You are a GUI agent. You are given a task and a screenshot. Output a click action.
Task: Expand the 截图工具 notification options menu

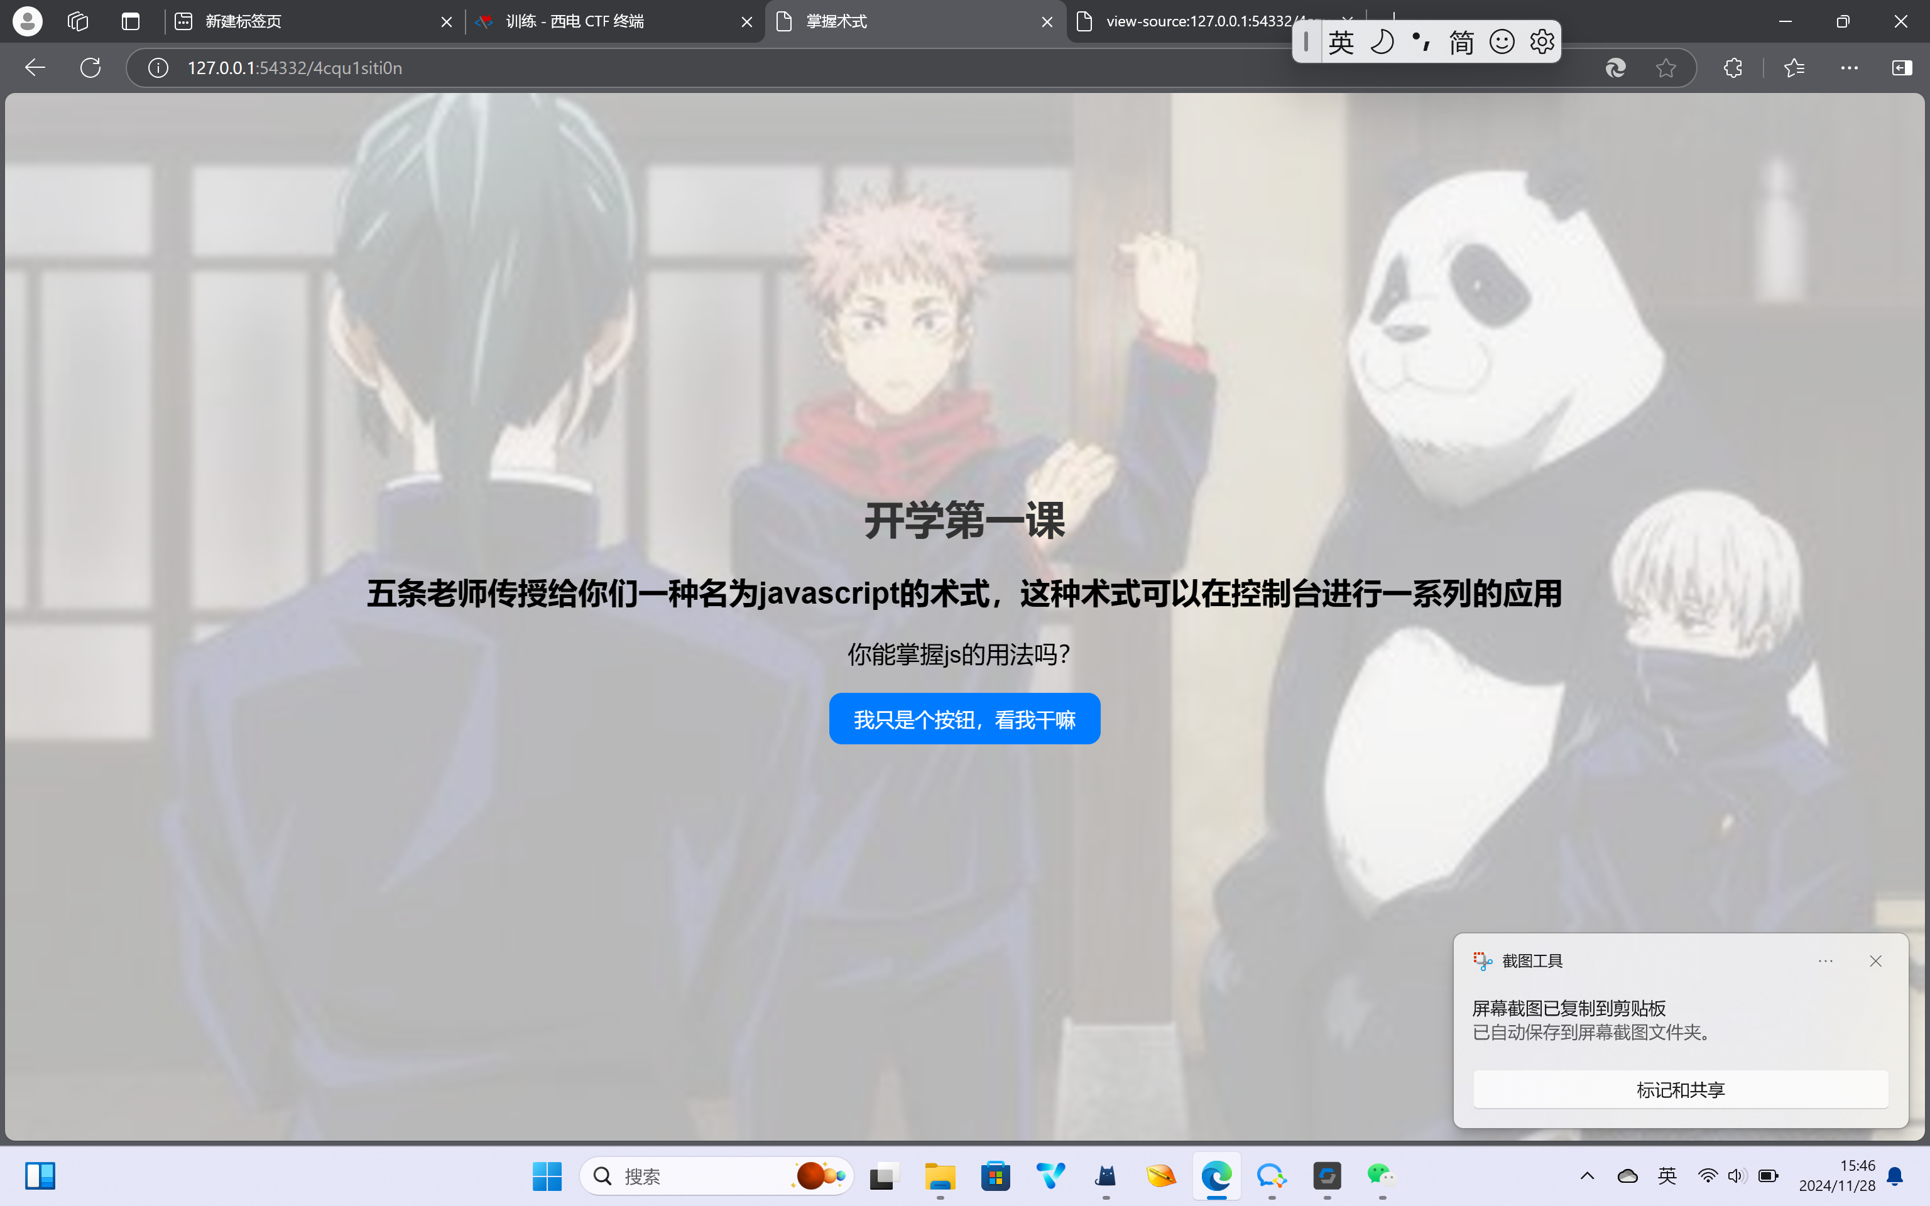tap(1826, 961)
